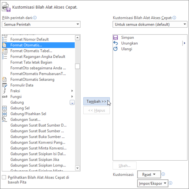Viewport: 189px width, 189px height.
Task: Click the Ulangi redo icon
Action: click(115, 49)
